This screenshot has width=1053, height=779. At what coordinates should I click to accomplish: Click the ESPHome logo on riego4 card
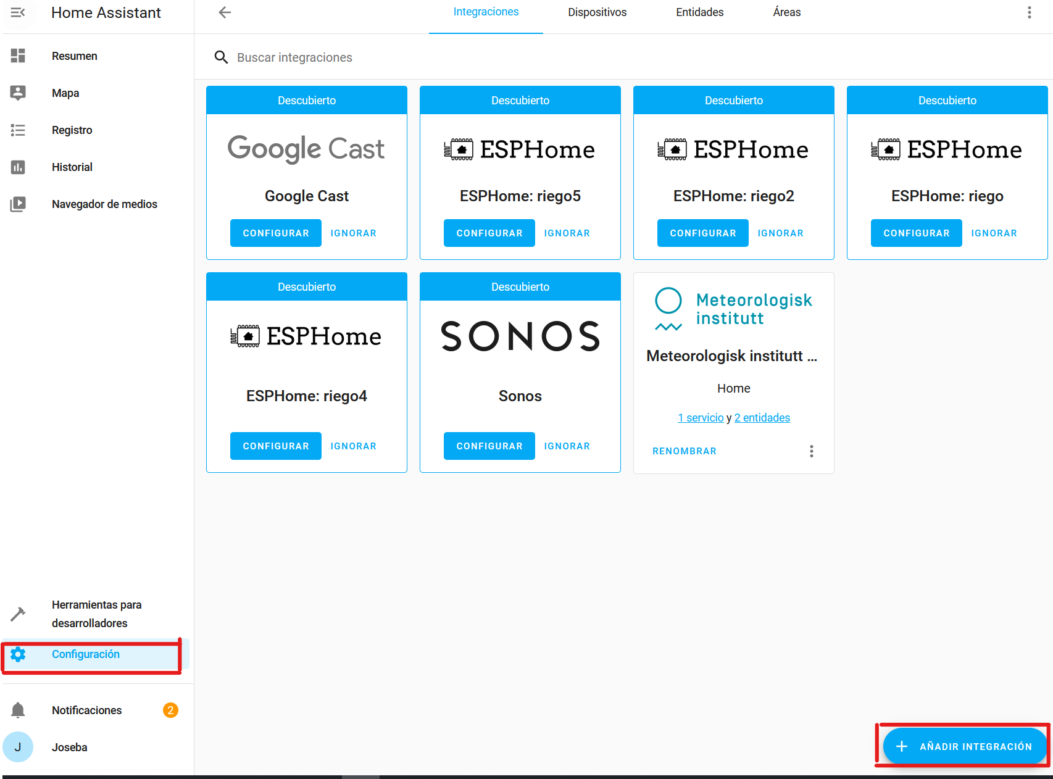click(306, 336)
